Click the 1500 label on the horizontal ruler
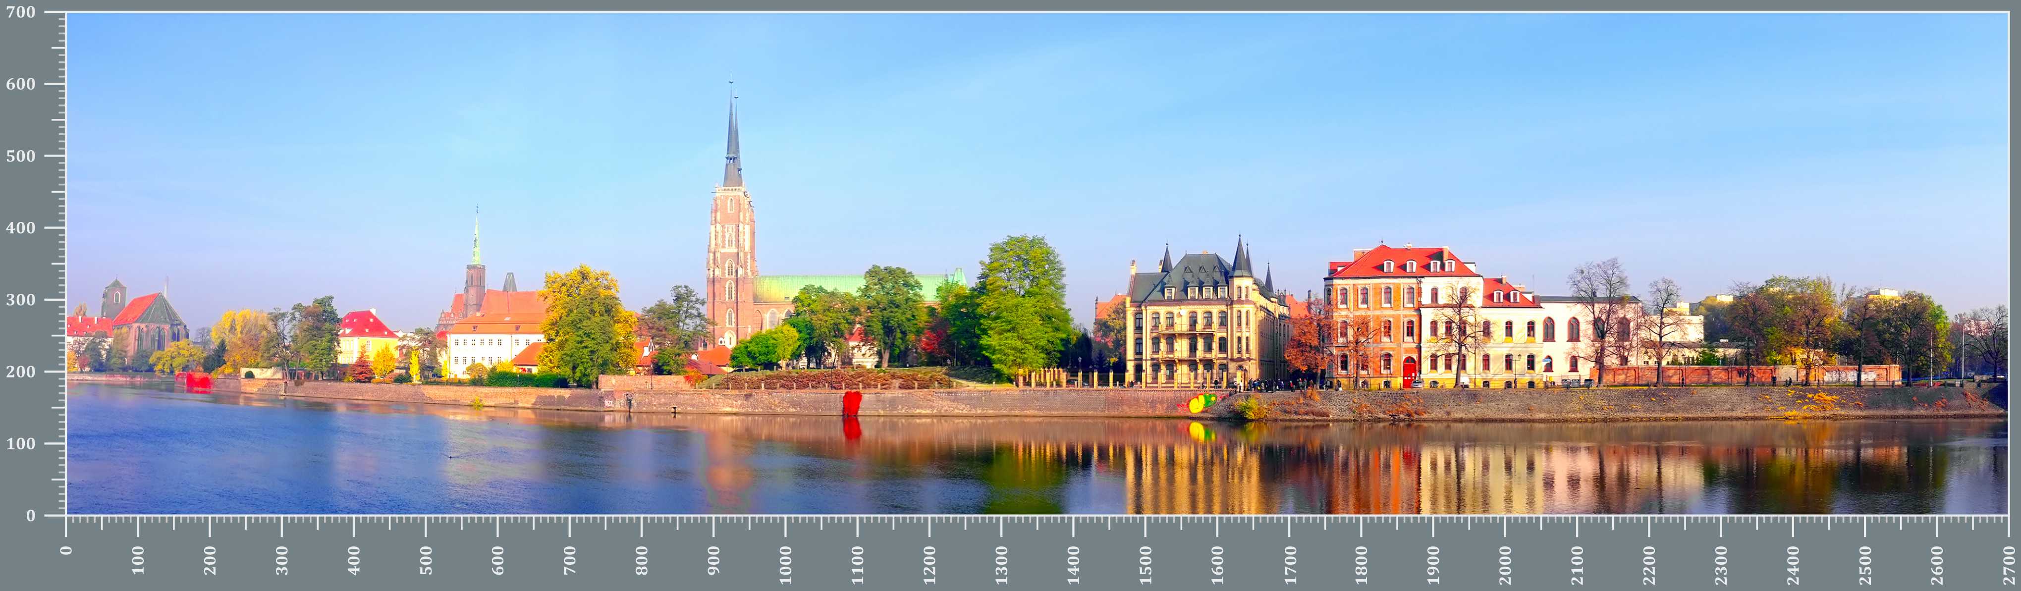 coord(1146,566)
